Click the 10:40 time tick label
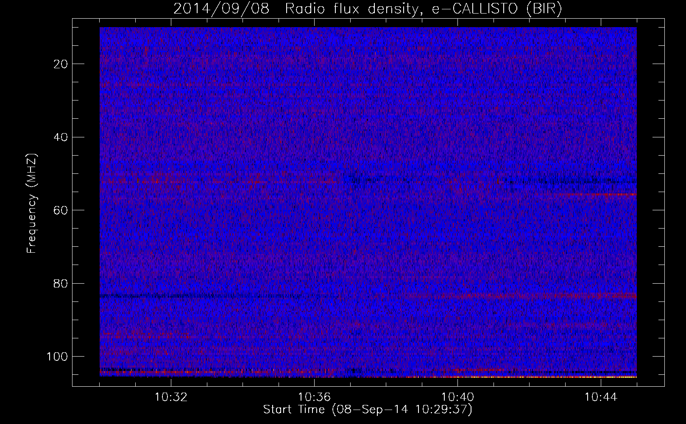686x424 pixels. point(457,397)
